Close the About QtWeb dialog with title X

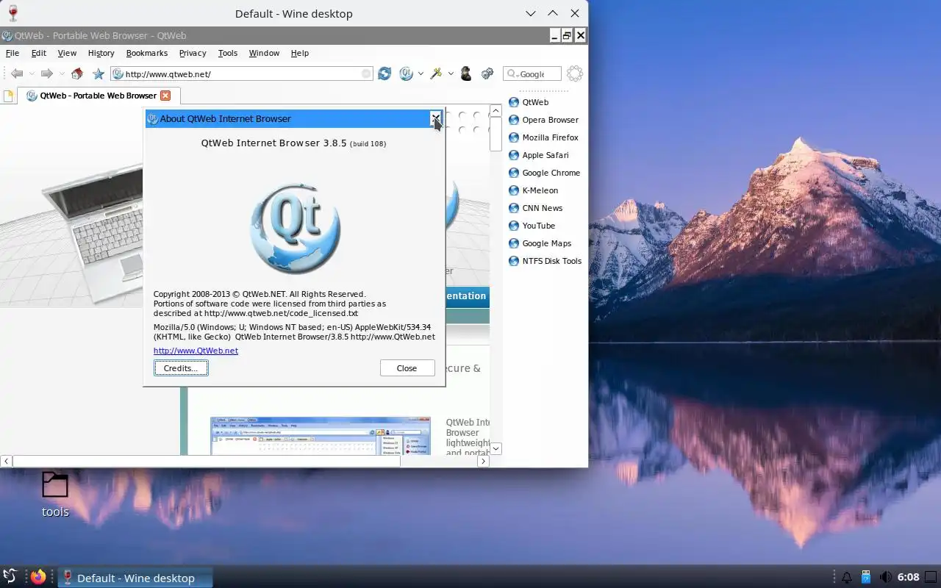pyautogui.click(x=436, y=118)
